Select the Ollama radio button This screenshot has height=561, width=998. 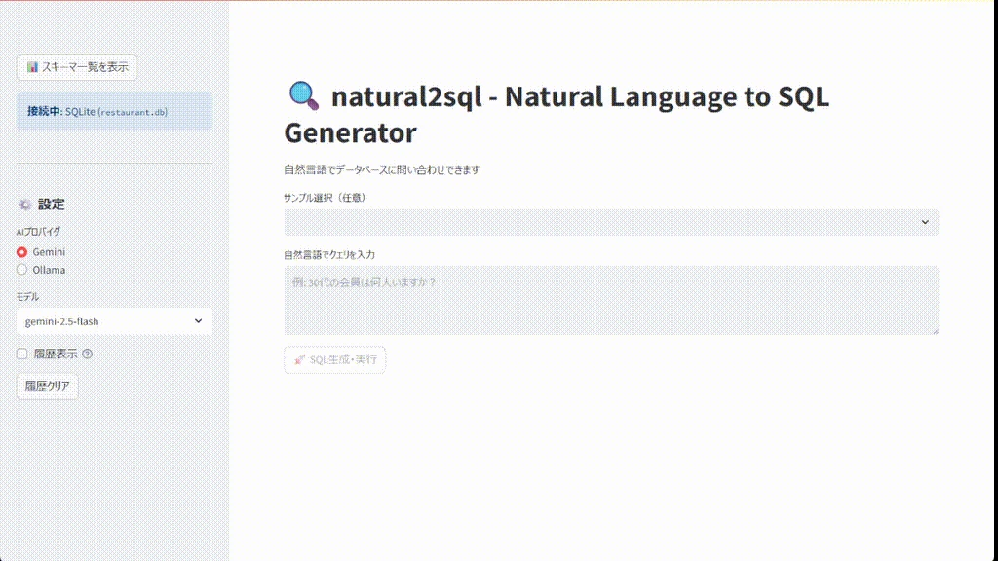point(22,270)
